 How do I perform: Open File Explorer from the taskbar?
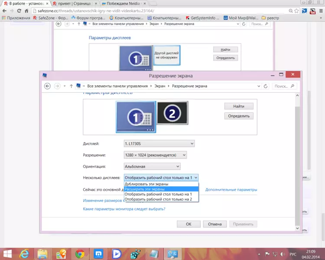point(43,253)
